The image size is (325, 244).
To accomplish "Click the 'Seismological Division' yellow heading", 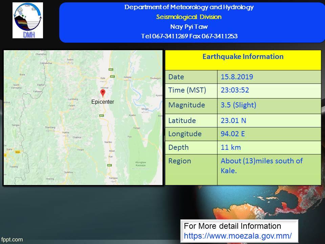I will tap(189, 17).
